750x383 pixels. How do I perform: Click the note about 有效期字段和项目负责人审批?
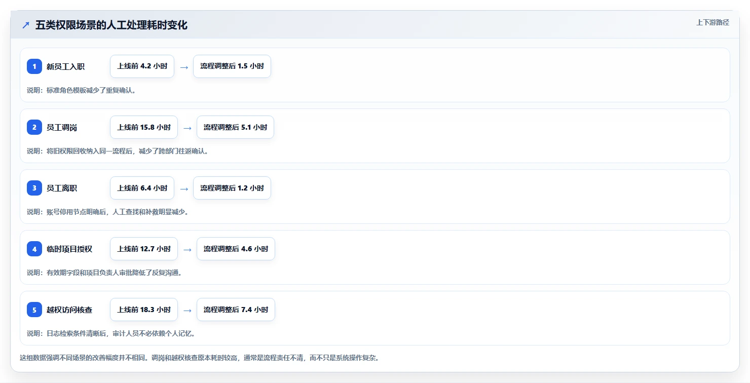[104, 273]
